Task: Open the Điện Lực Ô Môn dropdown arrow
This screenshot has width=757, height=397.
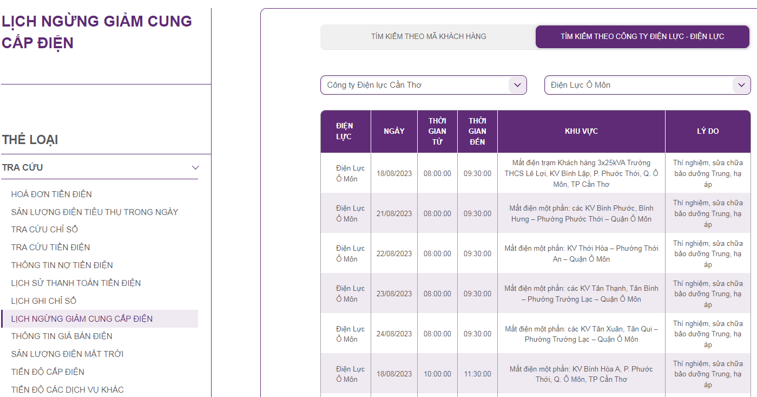Action: pyautogui.click(x=741, y=85)
